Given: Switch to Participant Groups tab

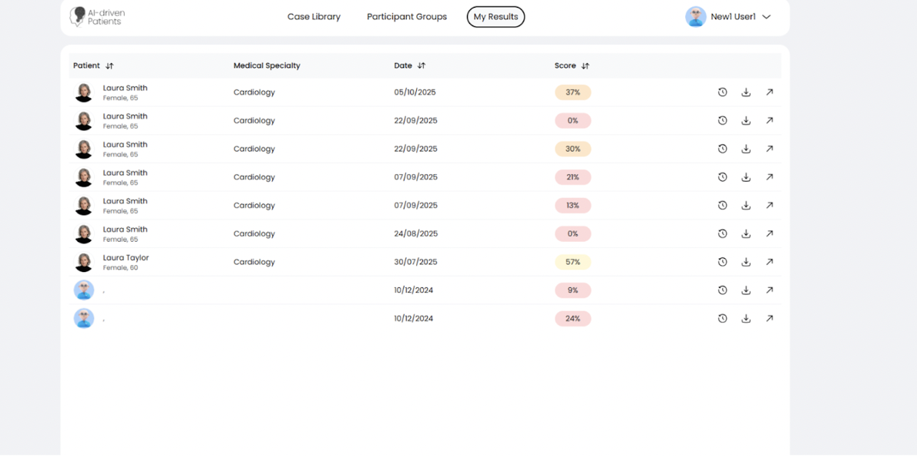Looking at the screenshot, I should point(407,17).
